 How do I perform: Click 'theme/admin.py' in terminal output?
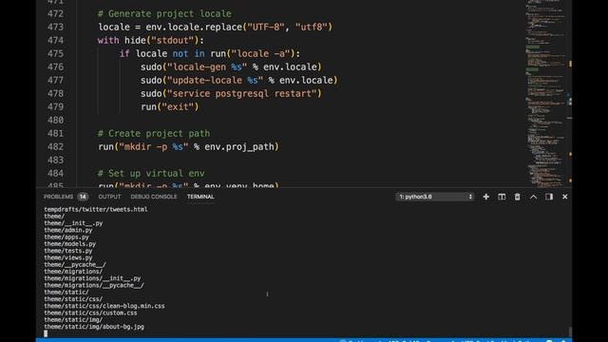[x=68, y=230]
